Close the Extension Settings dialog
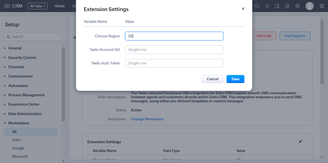The image size is (328, 163). pyautogui.click(x=243, y=9)
